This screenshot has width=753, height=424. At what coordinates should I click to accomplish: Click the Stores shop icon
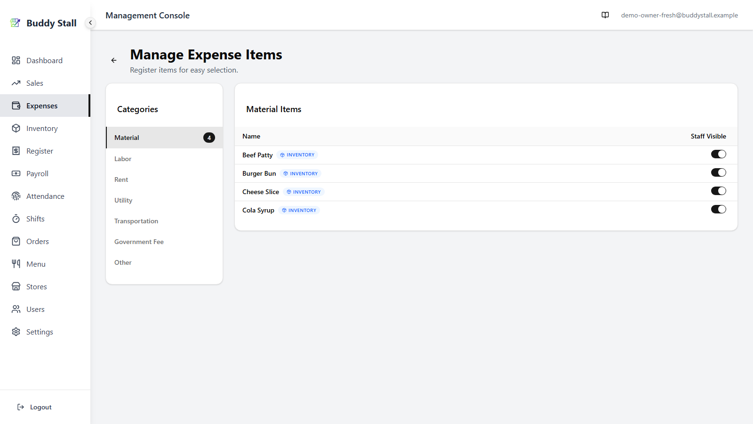click(16, 286)
